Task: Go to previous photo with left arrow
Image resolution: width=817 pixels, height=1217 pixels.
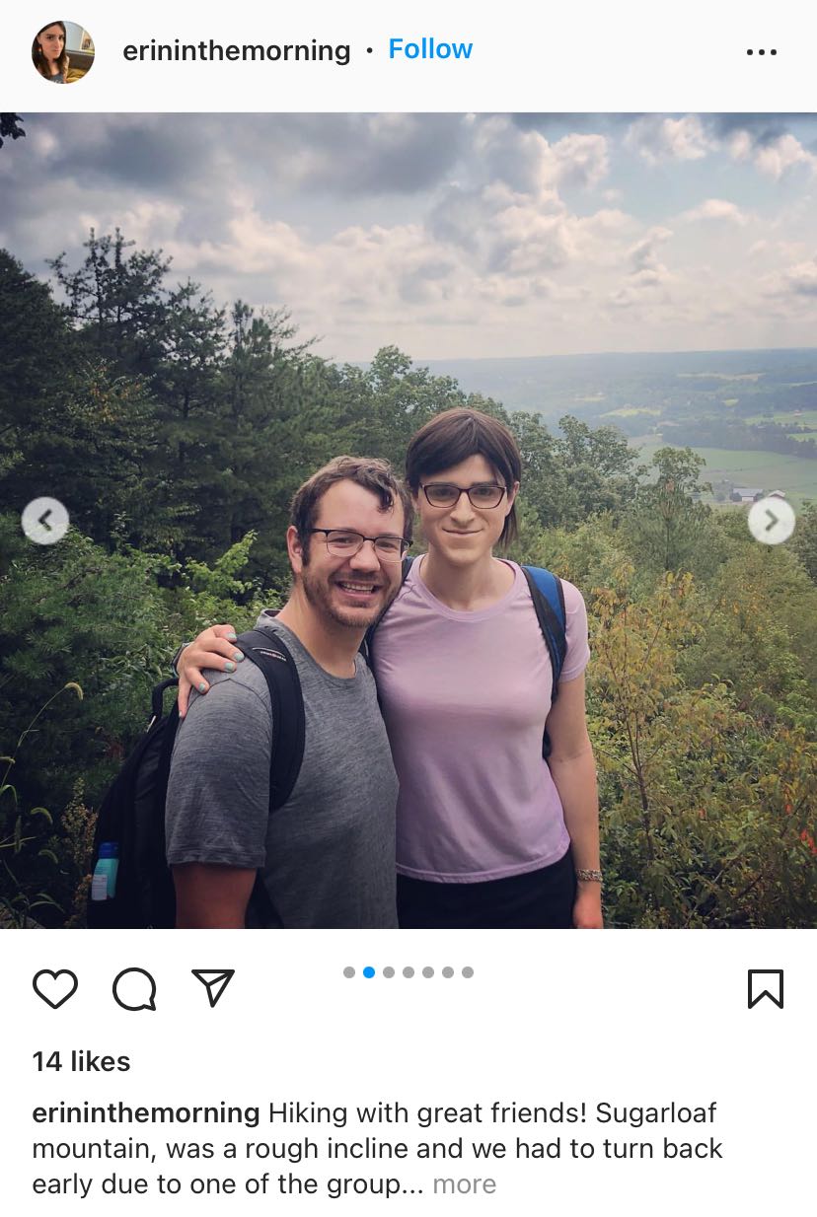Action: point(45,520)
